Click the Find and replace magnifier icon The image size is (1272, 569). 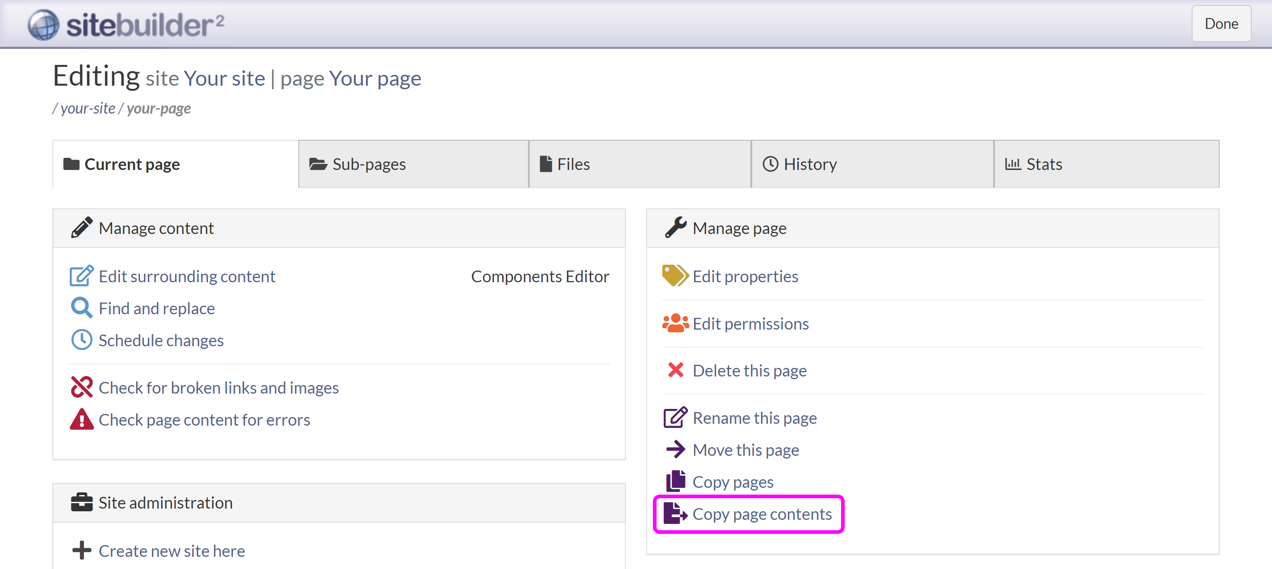(81, 308)
